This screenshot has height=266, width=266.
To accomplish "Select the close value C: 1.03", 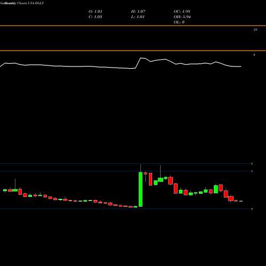I will click(95, 17).
